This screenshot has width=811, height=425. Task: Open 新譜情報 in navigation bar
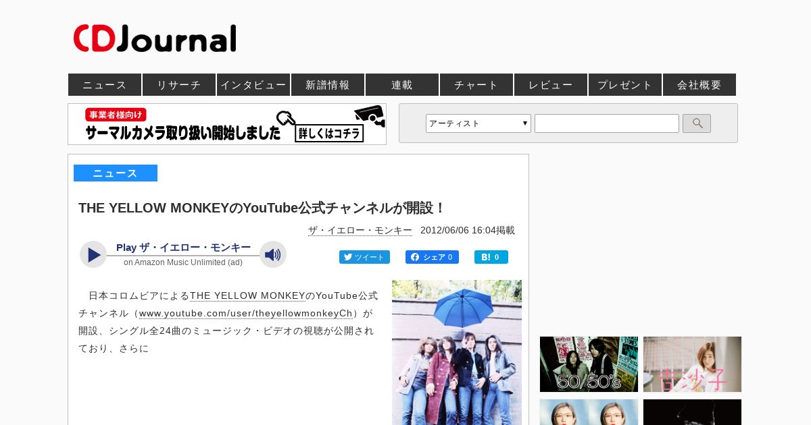[x=328, y=84]
